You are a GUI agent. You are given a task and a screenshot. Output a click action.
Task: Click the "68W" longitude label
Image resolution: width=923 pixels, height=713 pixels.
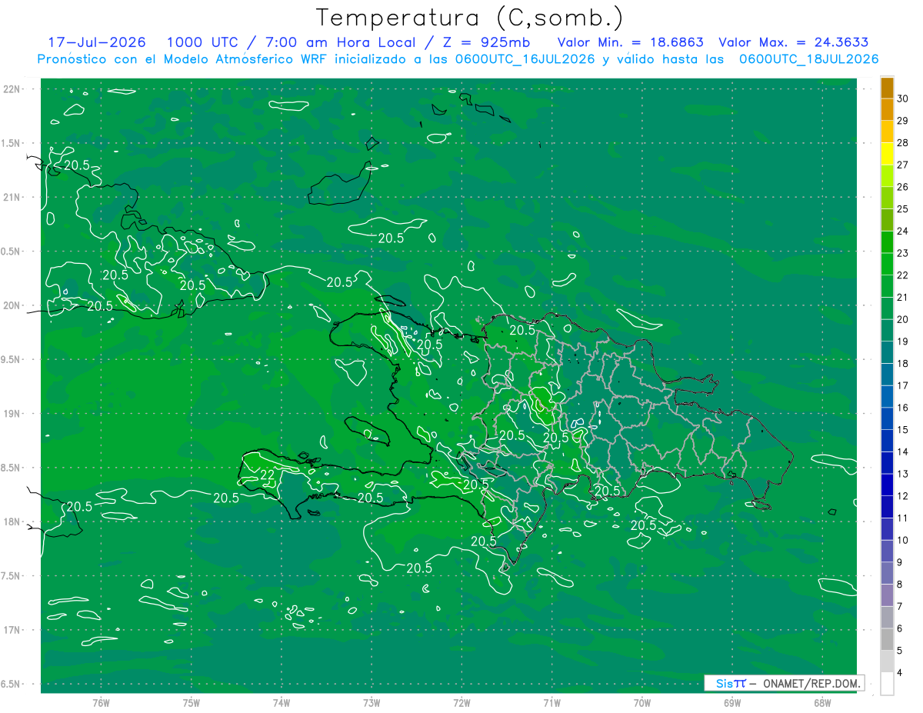point(821,703)
